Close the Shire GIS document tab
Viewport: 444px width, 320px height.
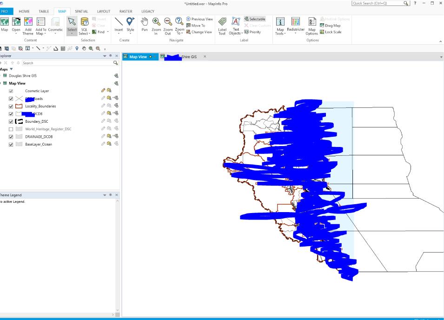point(205,57)
